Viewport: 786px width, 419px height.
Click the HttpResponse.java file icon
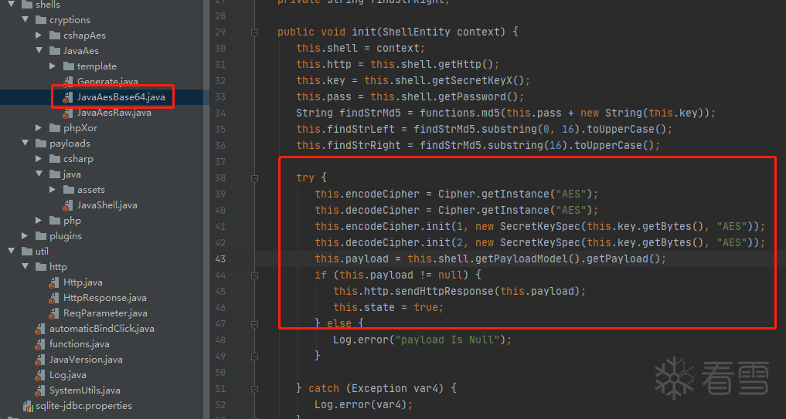(54, 299)
